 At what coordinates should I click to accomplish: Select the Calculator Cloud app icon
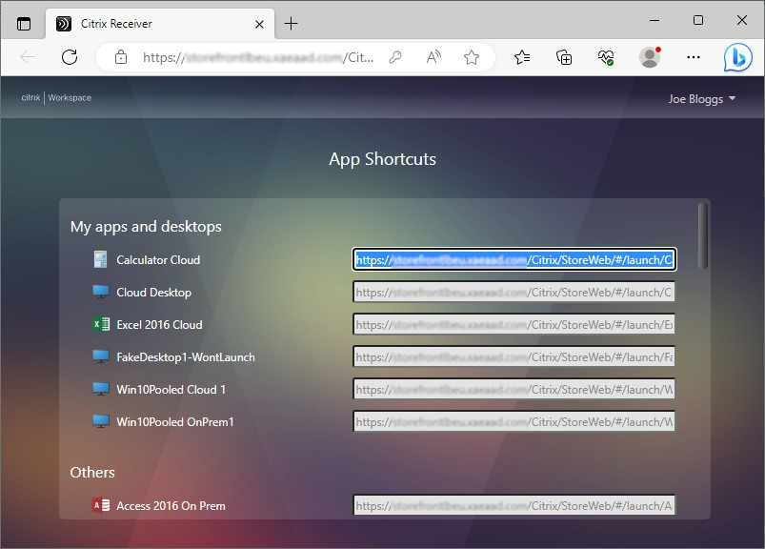click(99, 258)
